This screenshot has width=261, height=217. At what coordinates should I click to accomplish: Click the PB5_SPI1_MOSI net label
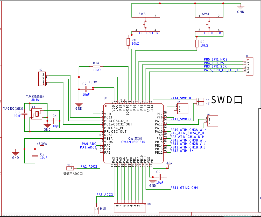(x=216, y=59)
